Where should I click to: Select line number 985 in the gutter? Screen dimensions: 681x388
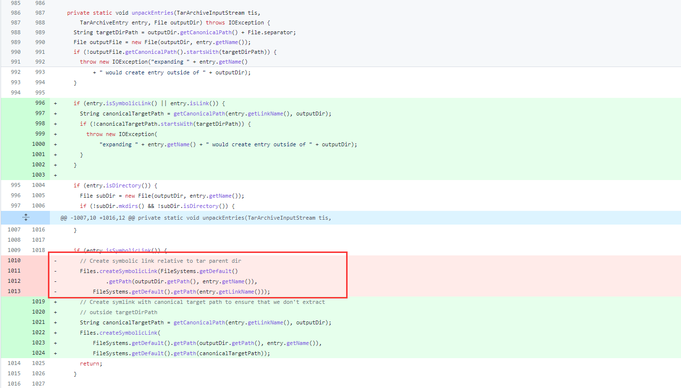point(15,3)
